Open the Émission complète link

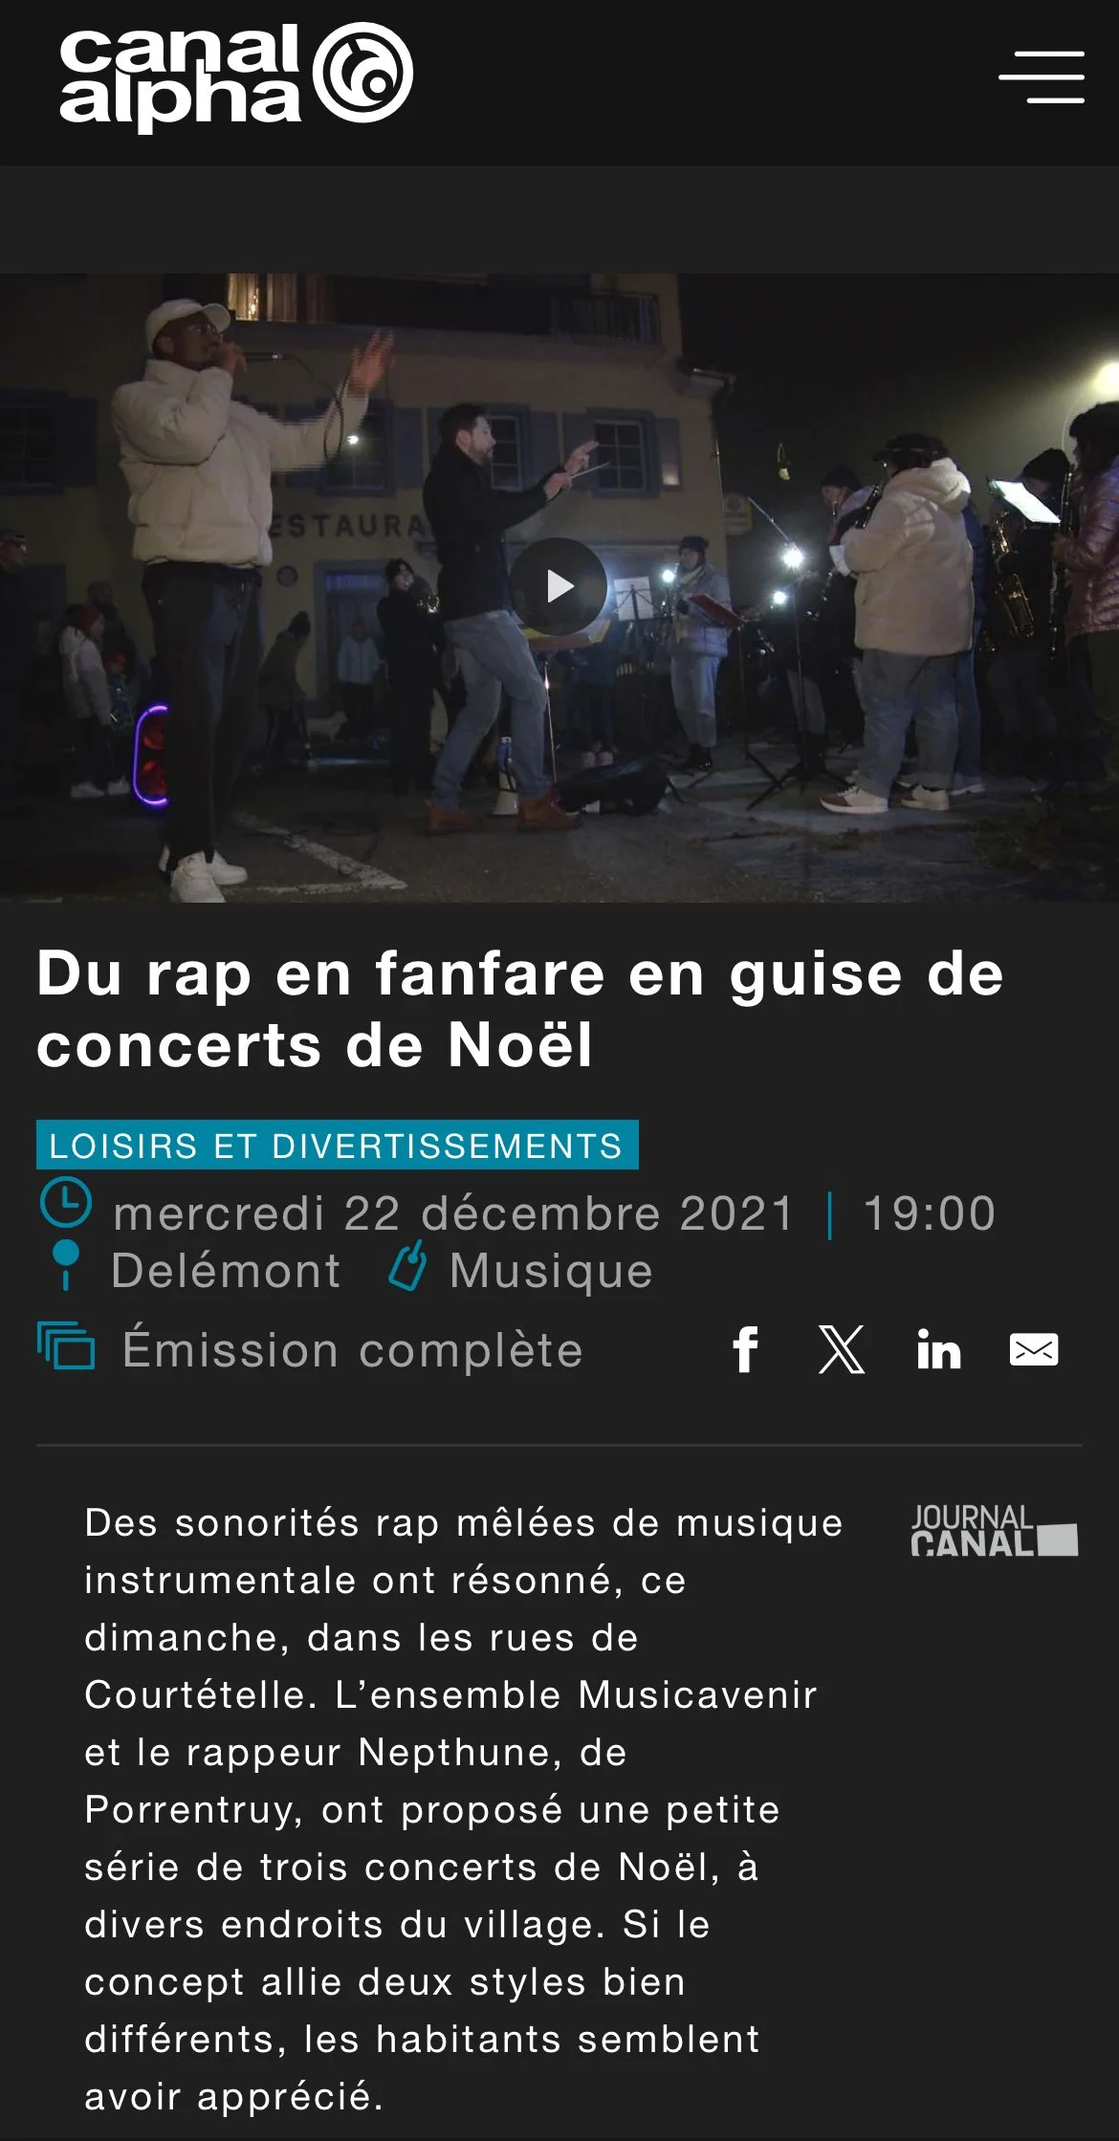[x=352, y=1349]
